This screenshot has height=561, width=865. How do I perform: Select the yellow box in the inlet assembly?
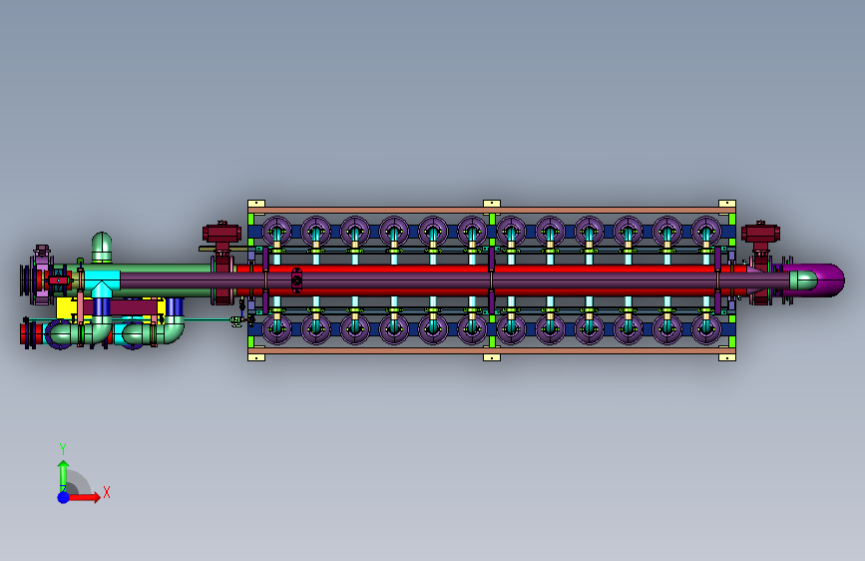[x=69, y=307]
